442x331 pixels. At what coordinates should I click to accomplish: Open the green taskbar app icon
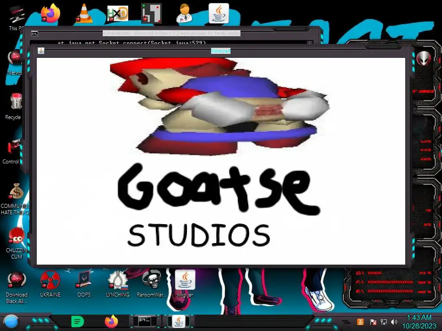tap(78, 322)
